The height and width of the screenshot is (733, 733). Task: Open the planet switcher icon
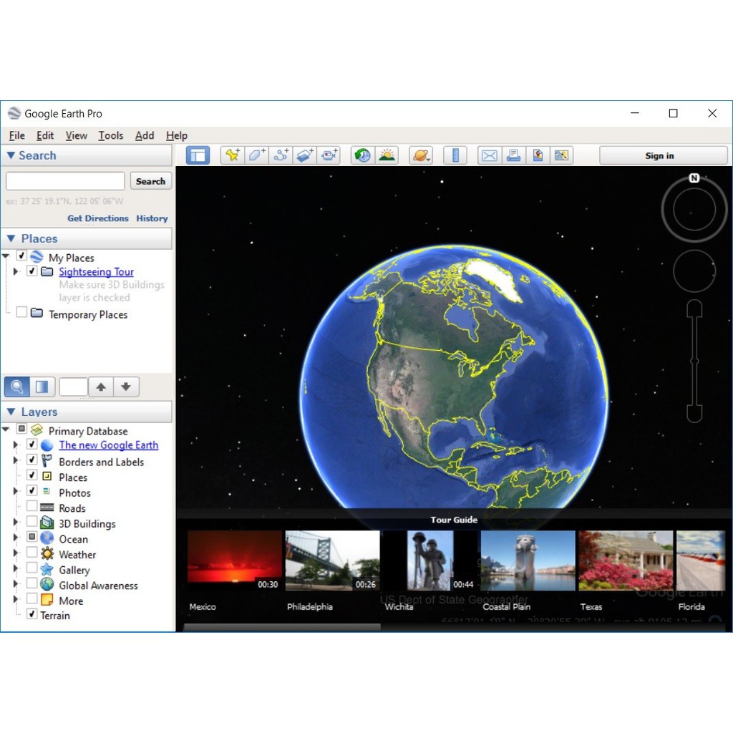pos(421,155)
